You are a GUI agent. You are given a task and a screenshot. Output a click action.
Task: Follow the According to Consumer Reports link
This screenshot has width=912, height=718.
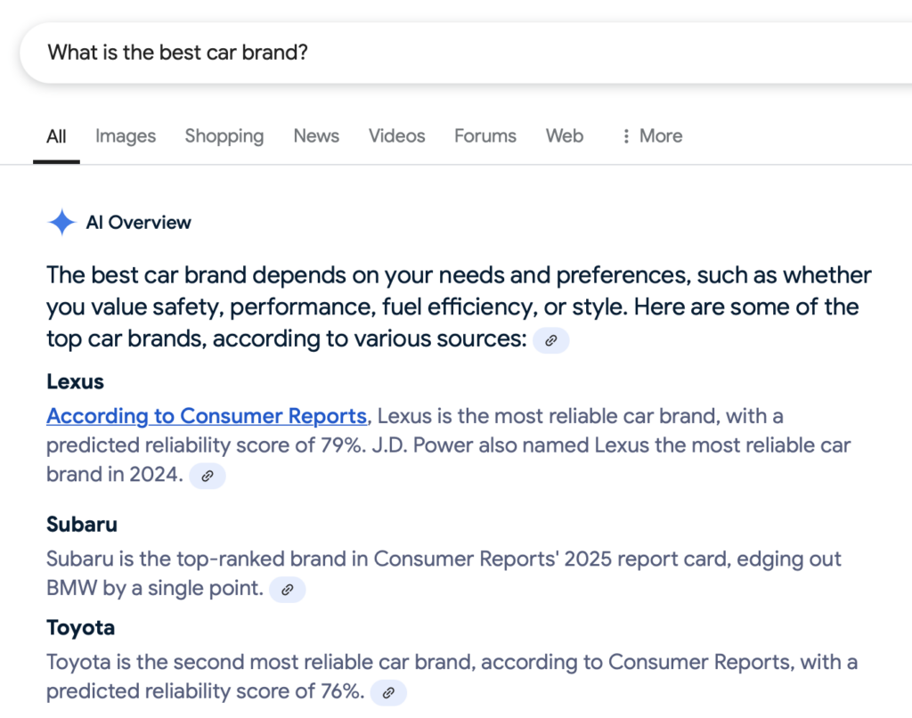[x=207, y=416]
